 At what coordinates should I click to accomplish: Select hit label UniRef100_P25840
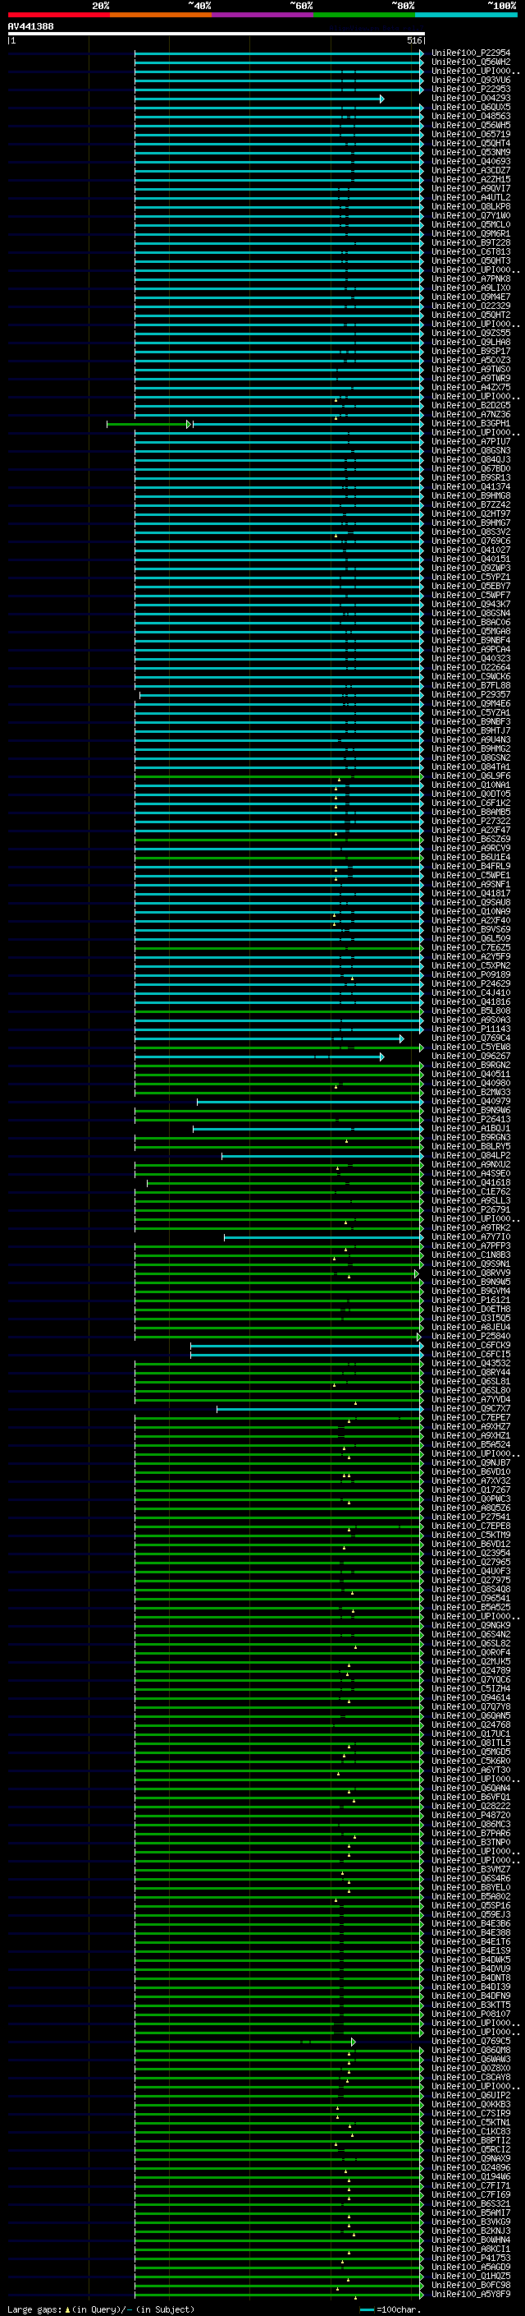tap(471, 1336)
